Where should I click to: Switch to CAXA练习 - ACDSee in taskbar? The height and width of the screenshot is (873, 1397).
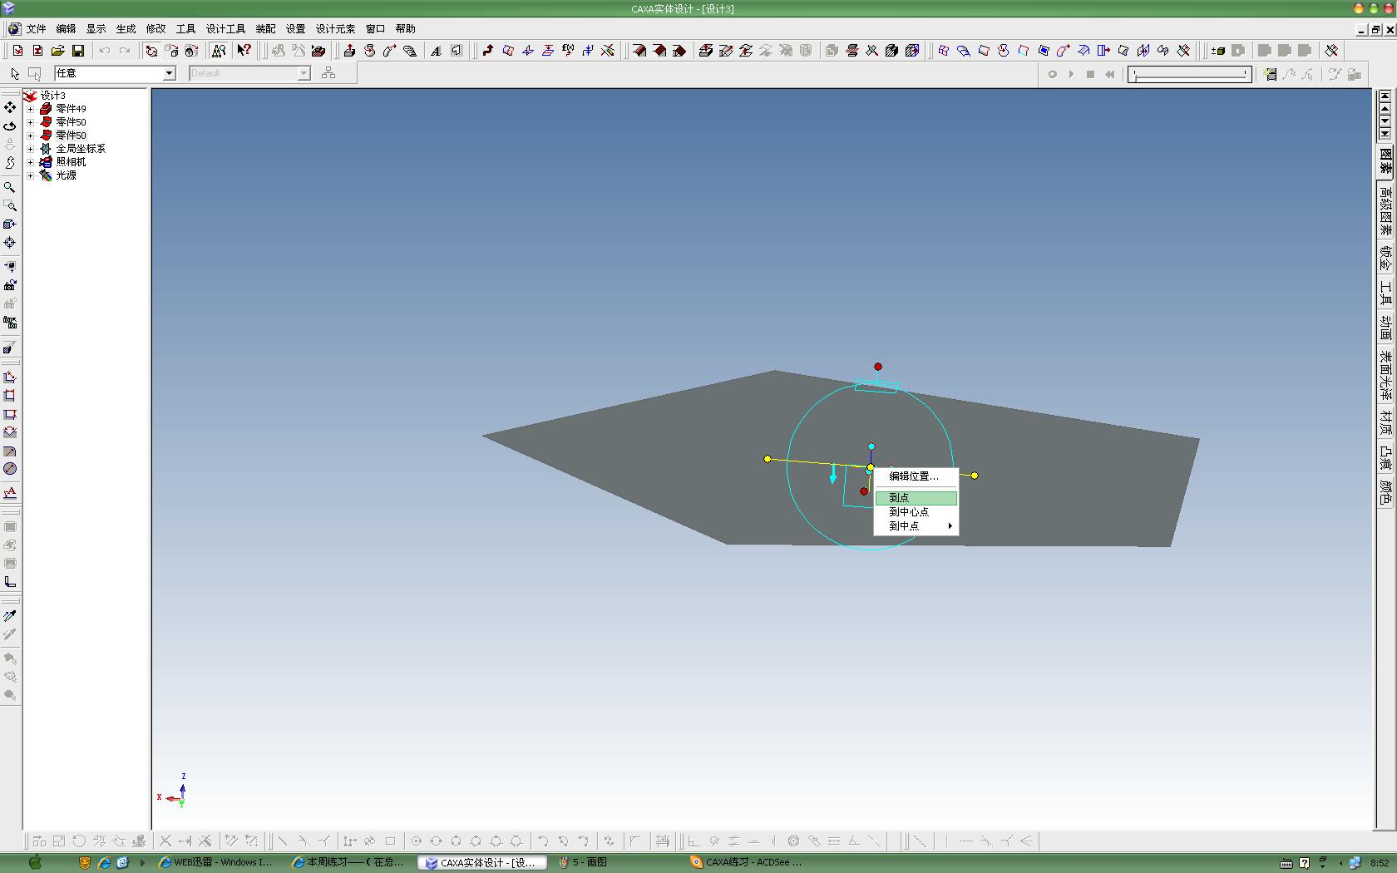tap(748, 862)
